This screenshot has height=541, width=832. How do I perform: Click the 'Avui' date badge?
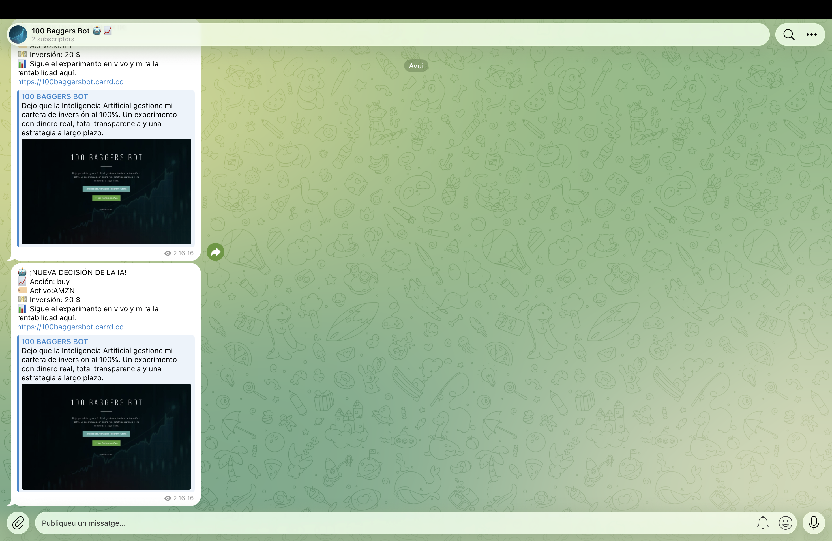pos(416,66)
